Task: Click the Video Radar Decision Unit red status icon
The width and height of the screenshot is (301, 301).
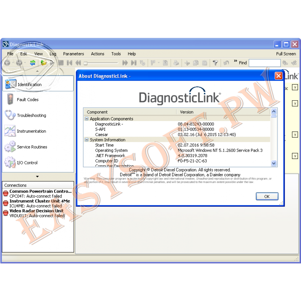Action: click(x=6, y=213)
